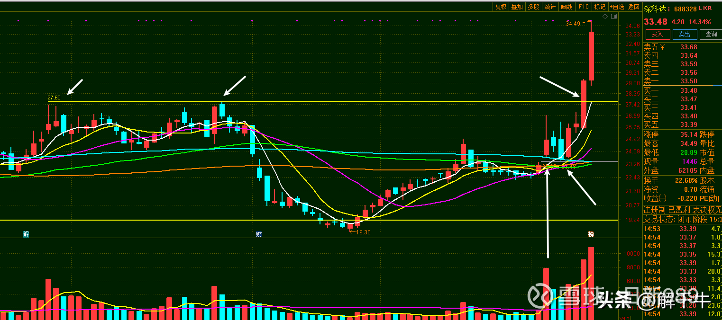
Task: Click the 财 marker icon on the chart
Action: [x=259, y=234]
